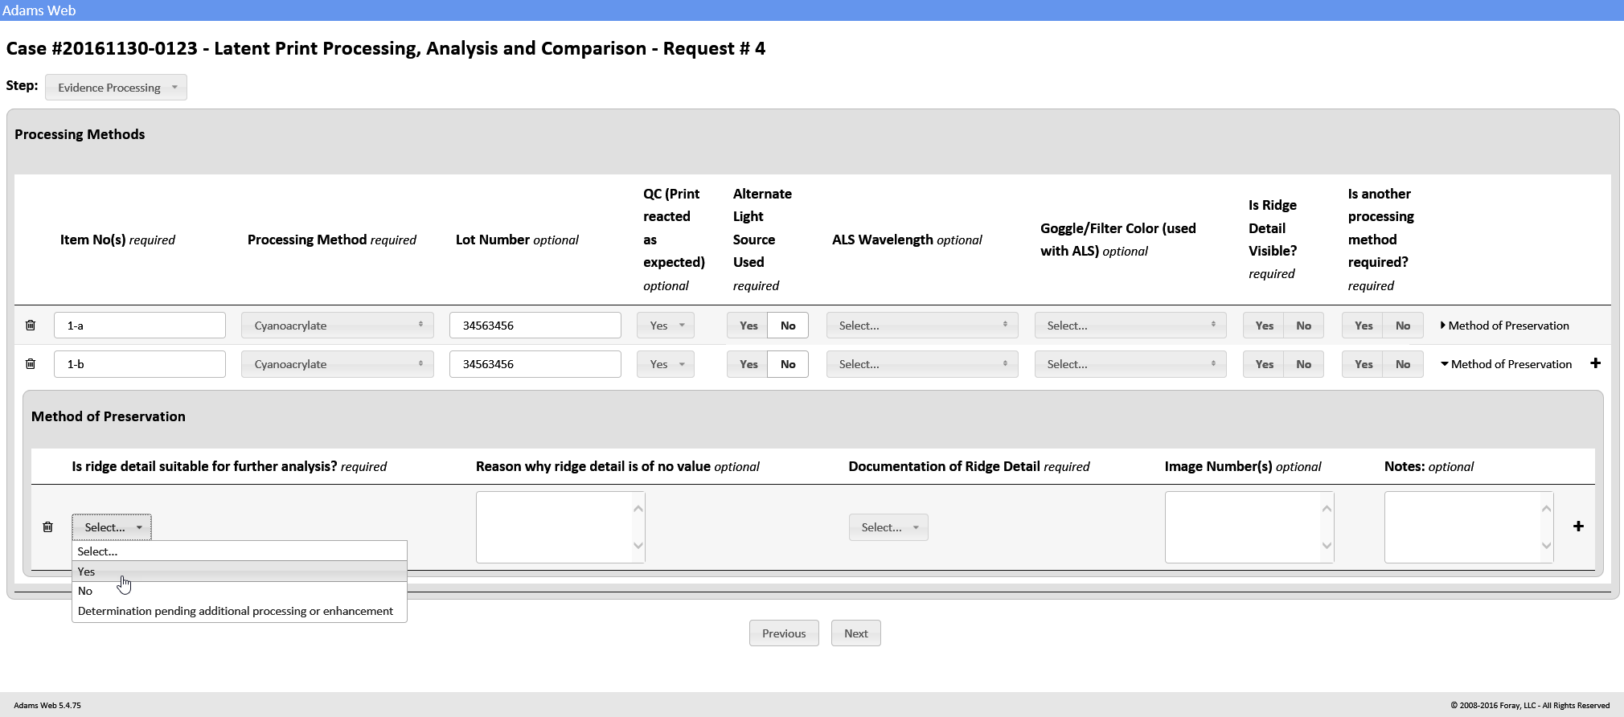Click the Lot Number field for 1-b
Viewport: 1624px width, 717px height.
tap(535, 364)
